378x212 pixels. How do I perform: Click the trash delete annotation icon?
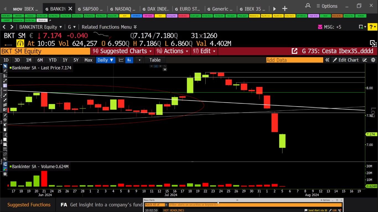(x=5, y=129)
